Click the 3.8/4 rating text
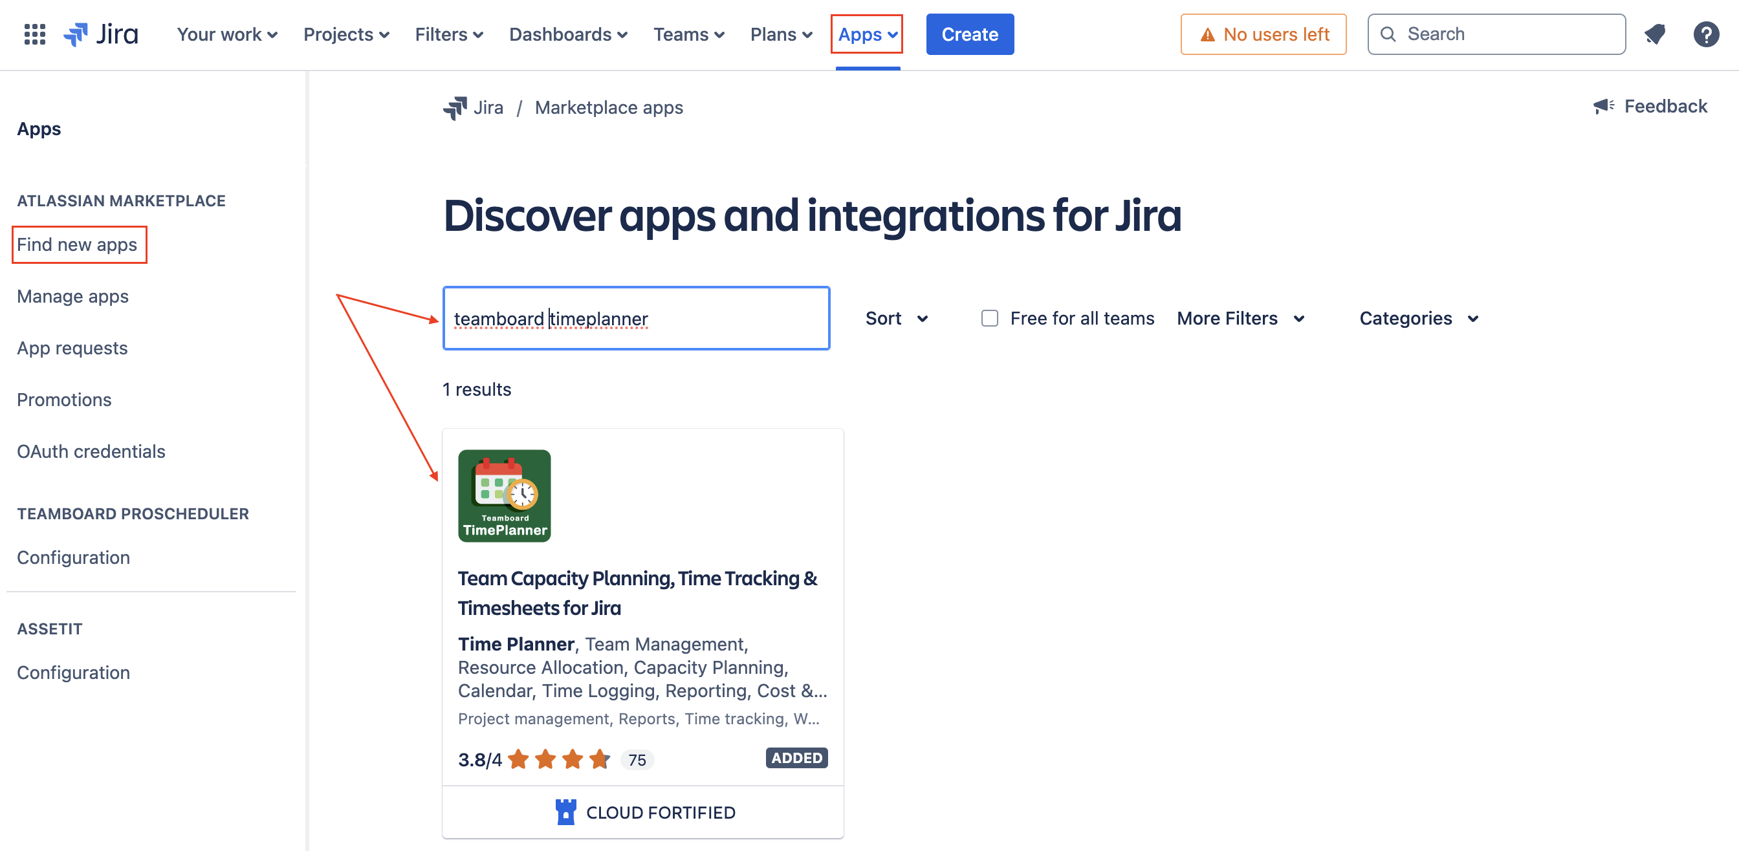 tap(480, 760)
